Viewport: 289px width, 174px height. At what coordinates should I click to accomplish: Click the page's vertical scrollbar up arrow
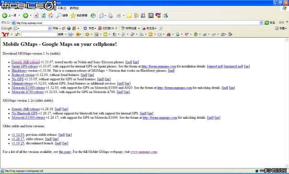click(287, 40)
